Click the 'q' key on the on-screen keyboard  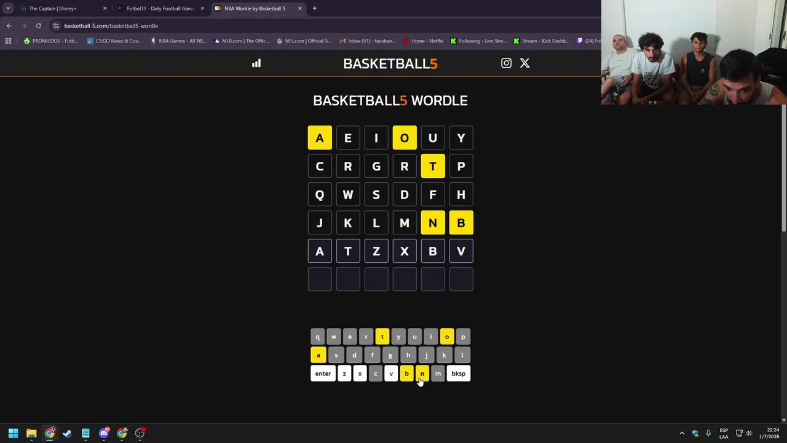[317, 337]
